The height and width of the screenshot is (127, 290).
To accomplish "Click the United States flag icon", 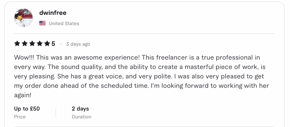I will 42,23.
